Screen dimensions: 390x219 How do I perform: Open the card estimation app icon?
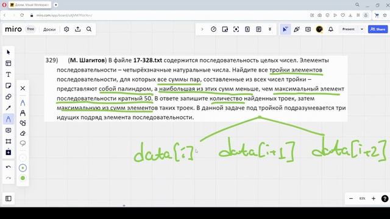click(247, 29)
